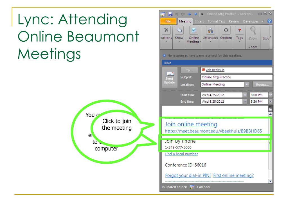Click the blue category bar

point(217,63)
